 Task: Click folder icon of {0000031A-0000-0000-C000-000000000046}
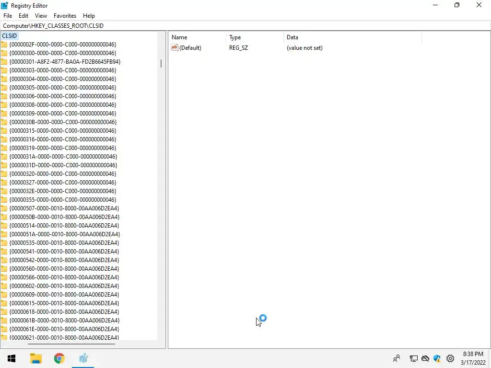click(4, 157)
